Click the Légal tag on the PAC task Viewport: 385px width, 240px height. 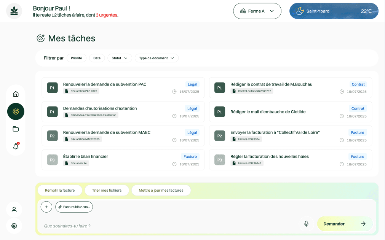192,84
